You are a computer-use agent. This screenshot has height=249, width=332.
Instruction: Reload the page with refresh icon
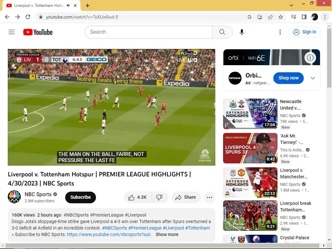point(28,17)
